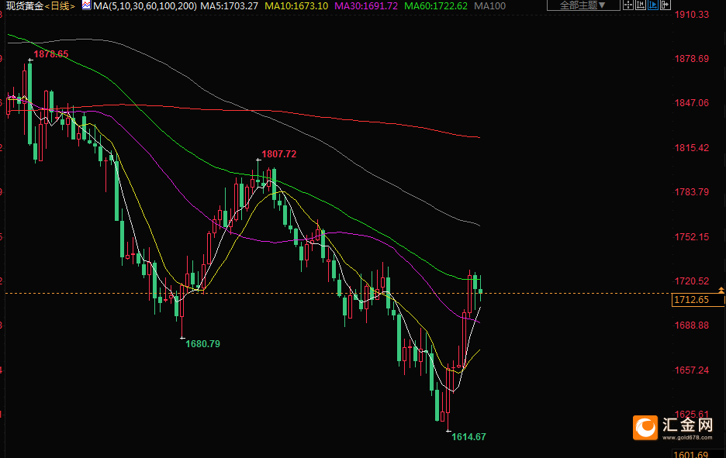The height and width of the screenshot is (458, 726).
Task: Click the panel expand arrow icon
Action: tap(665, 5)
